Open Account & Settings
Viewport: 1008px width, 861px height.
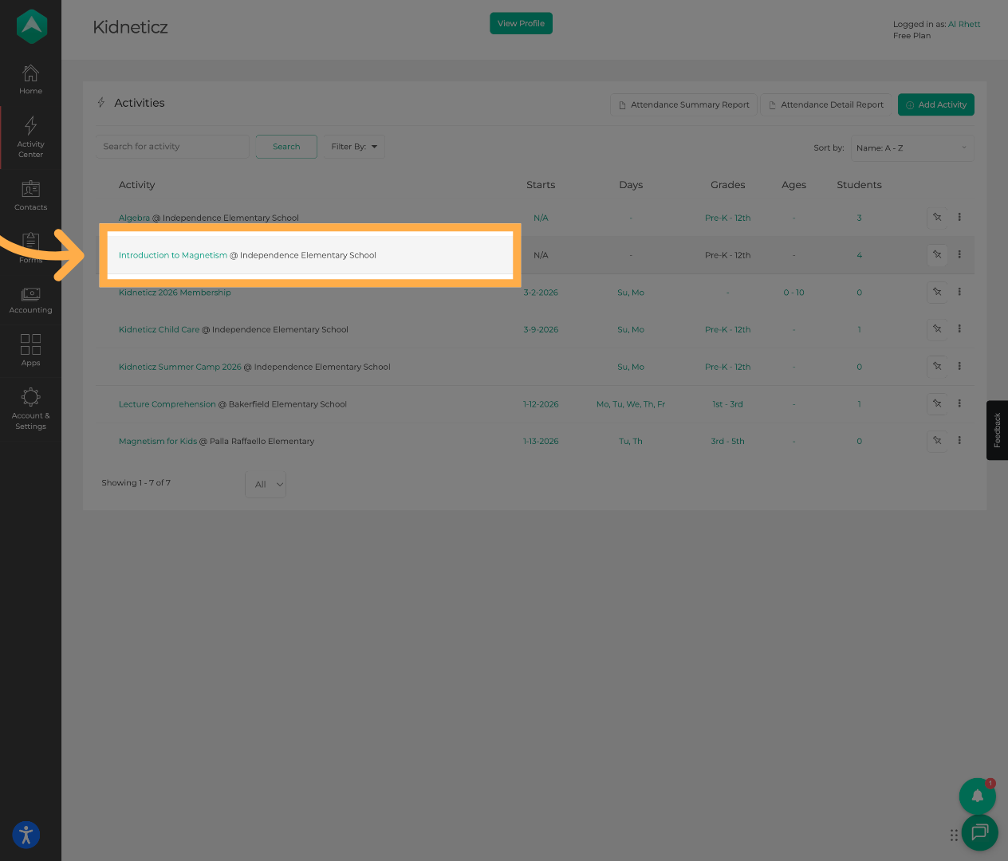click(30, 408)
